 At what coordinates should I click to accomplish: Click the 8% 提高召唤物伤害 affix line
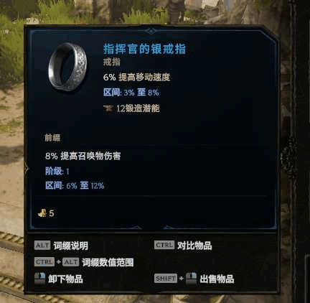click(83, 156)
